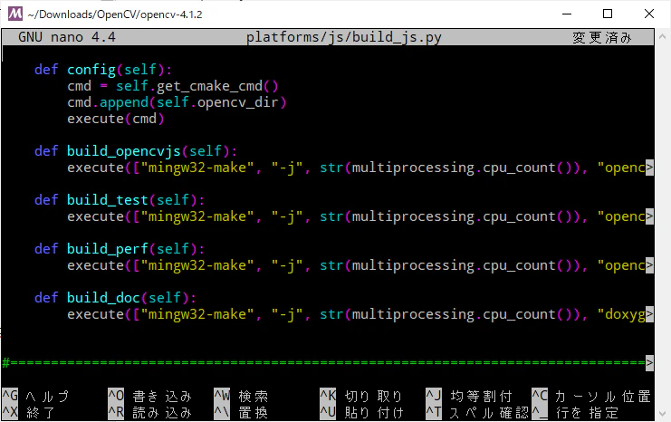
Task: Click cpu_count() call in build_doc line
Action: [527, 315]
